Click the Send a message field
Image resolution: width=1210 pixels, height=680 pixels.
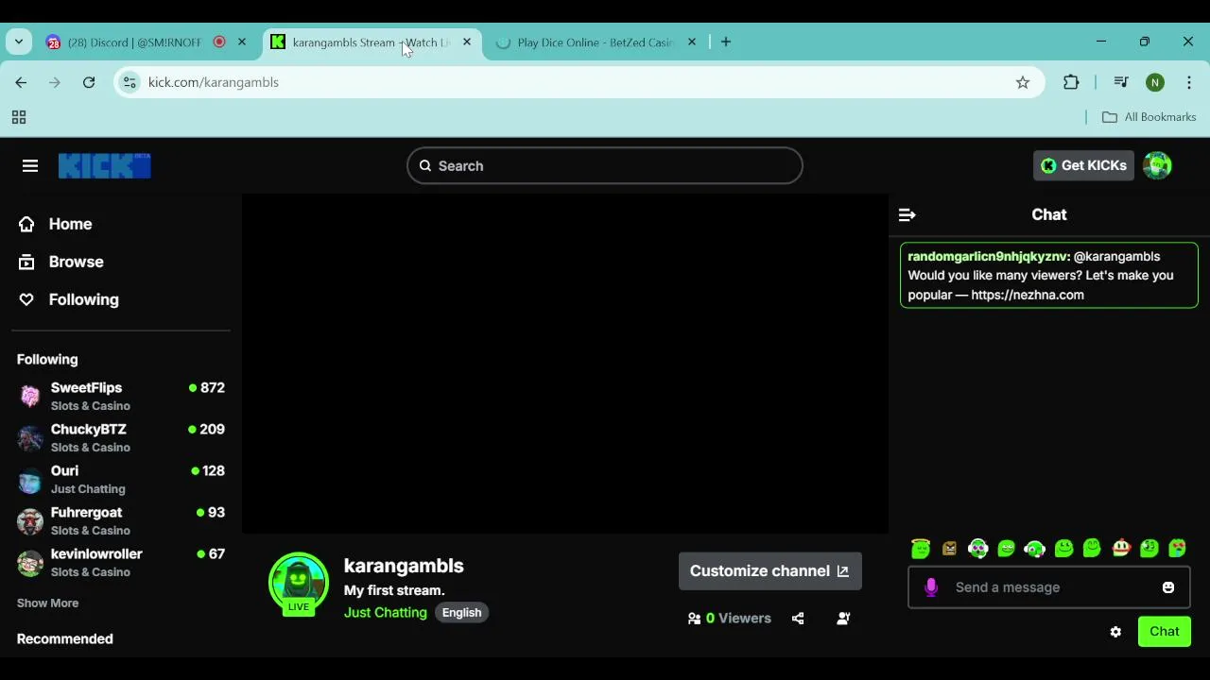pyautogui.click(x=1049, y=587)
